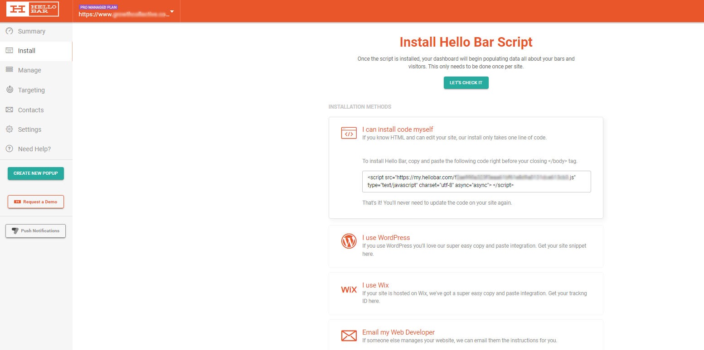Select the WordPress logo icon
The image size is (704, 350).
349,241
